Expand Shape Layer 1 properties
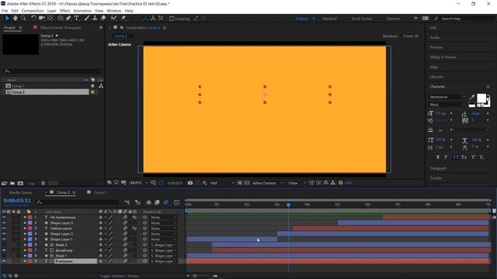Screen dimensions: 497x279 [x=25, y=239]
